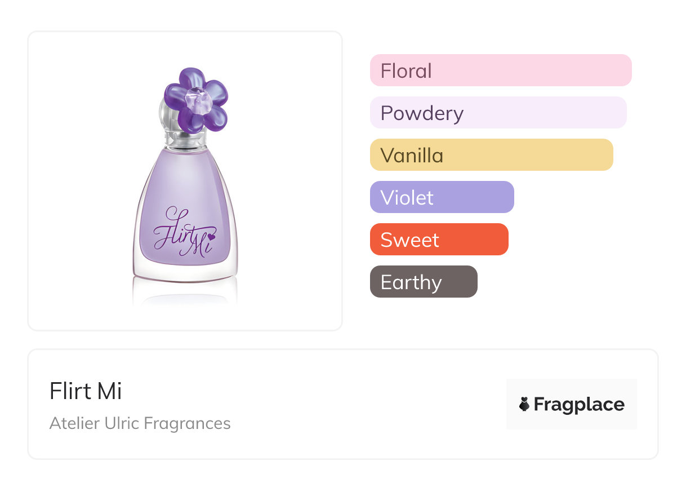The width and height of the screenshot is (686, 487).
Task: Pick the purple Violet accord bar
Action: click(442, 197)
